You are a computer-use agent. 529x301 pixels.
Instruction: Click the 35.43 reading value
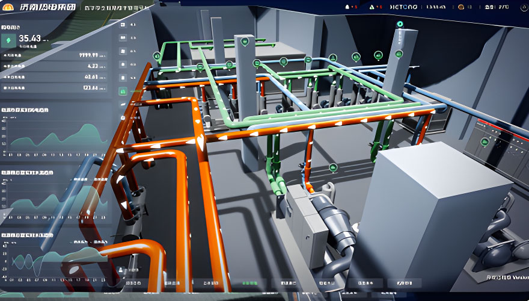coord(29,39)
